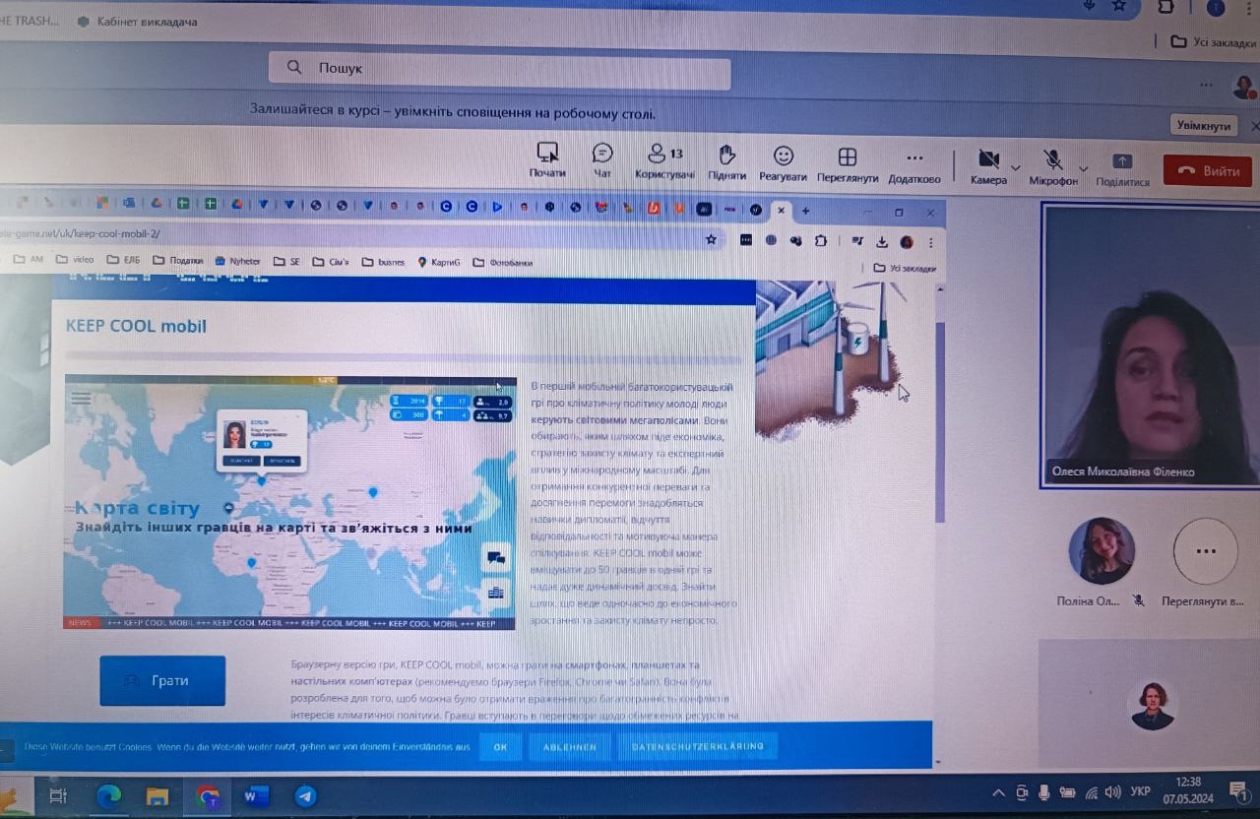Click the game map preview image
Viewport: 1260px width, 819px height.
point(290,502)
